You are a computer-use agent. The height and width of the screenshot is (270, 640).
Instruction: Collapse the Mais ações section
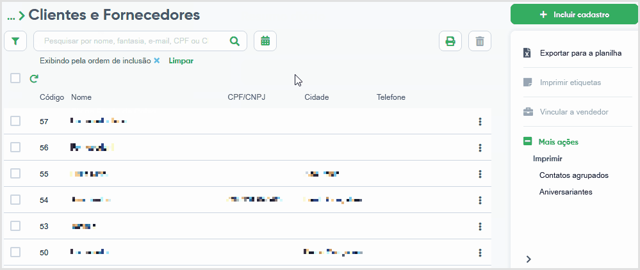(528, 141)
